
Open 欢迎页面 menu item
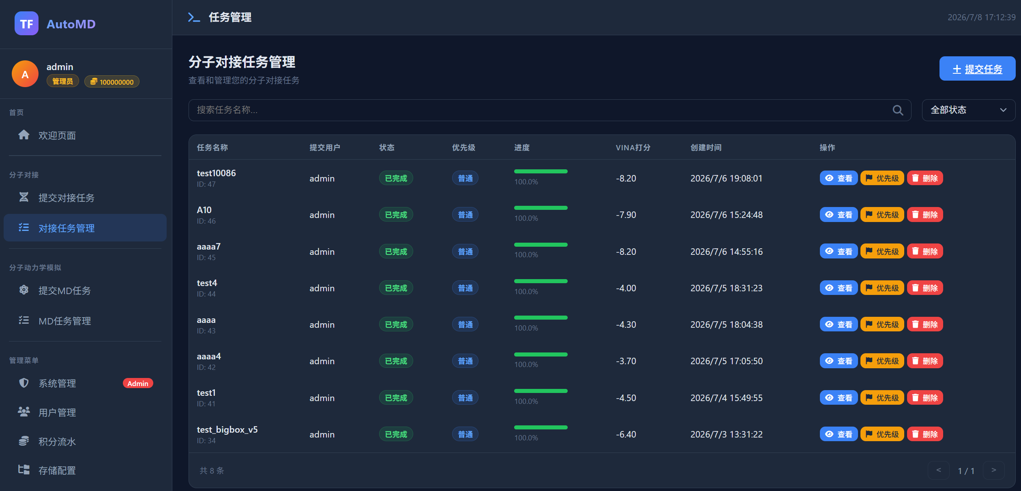(85, 135)
